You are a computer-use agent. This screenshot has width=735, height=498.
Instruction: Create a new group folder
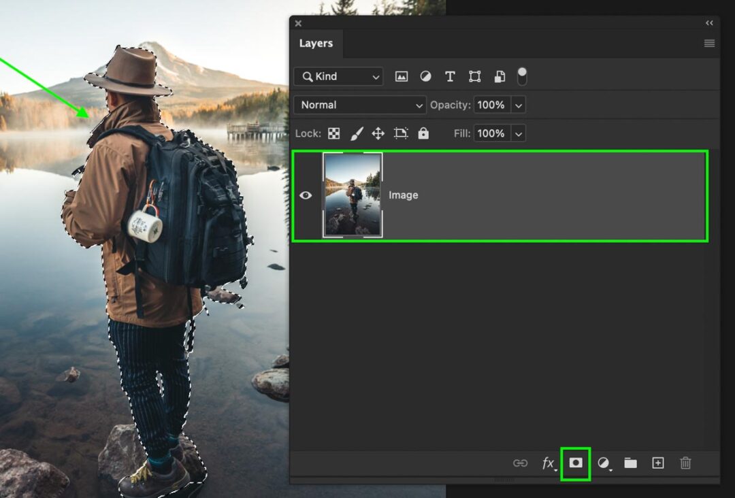pos(630,463)
